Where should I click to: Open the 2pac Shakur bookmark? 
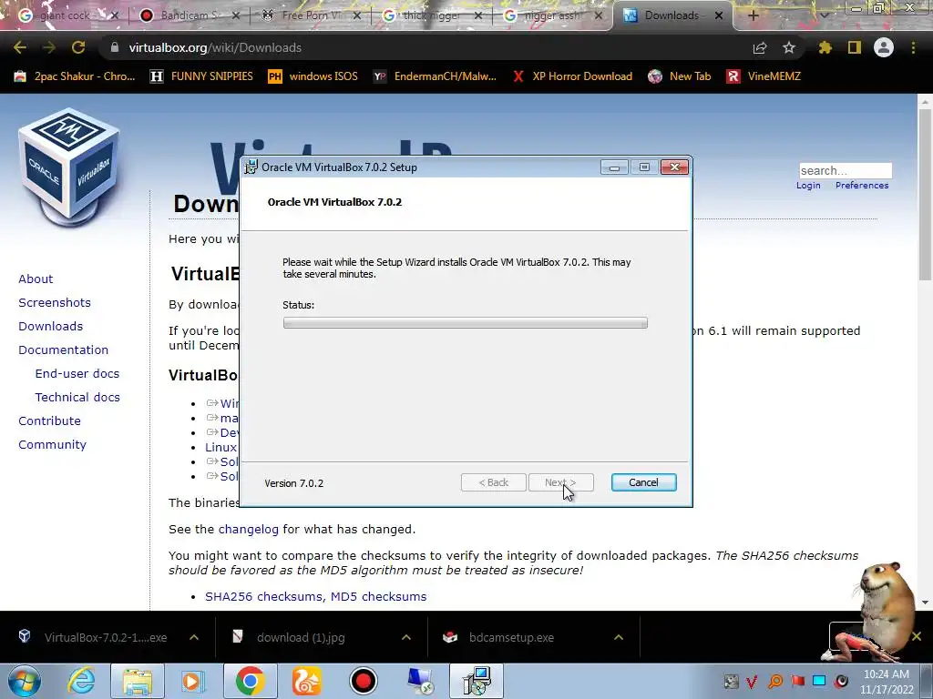[x=75, y=76]
